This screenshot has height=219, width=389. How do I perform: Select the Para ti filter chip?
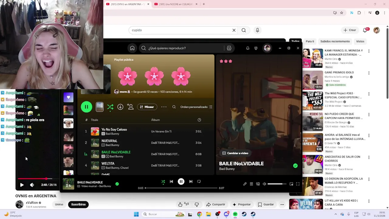[x=310, y=41]
